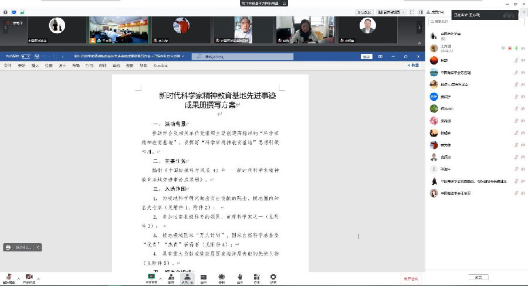
Task: Expand video options caret beside camera button
Action: pyautogui.click(x=38, y=278)
